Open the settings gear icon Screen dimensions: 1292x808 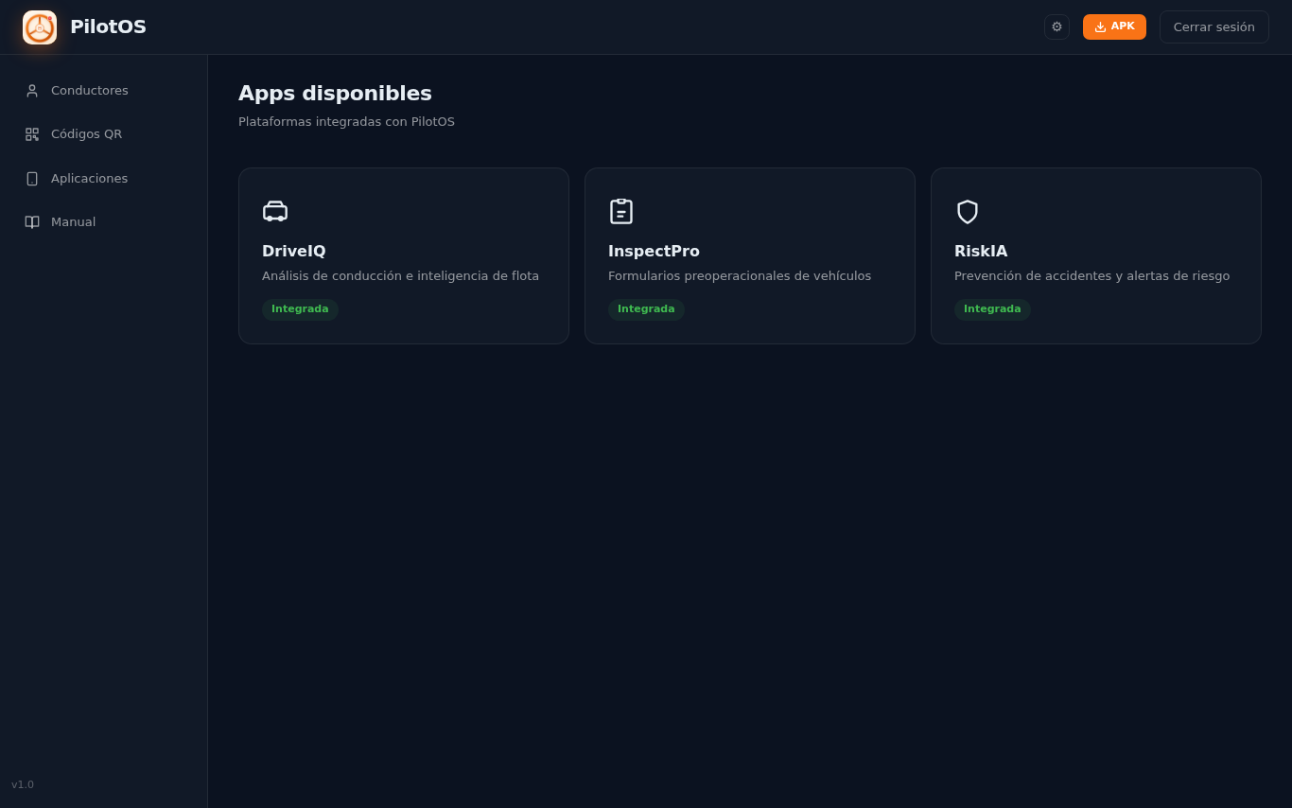(x=1056, y=26)
